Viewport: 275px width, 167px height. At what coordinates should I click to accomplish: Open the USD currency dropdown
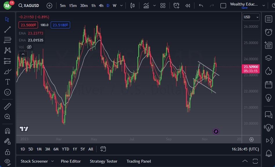251,17
